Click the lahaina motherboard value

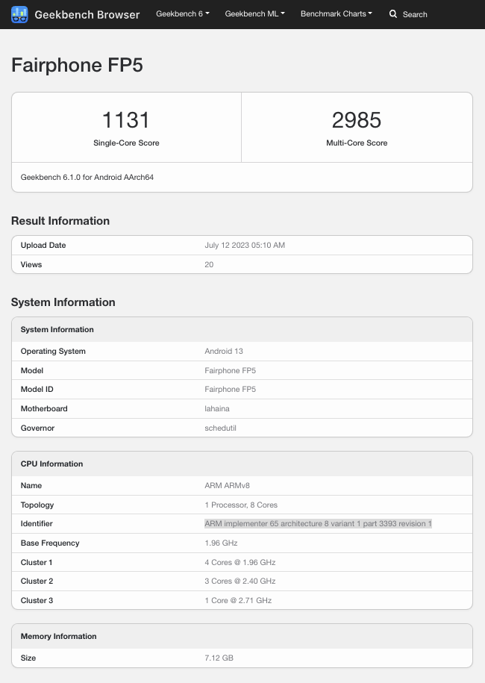click(x=218, y=409)
